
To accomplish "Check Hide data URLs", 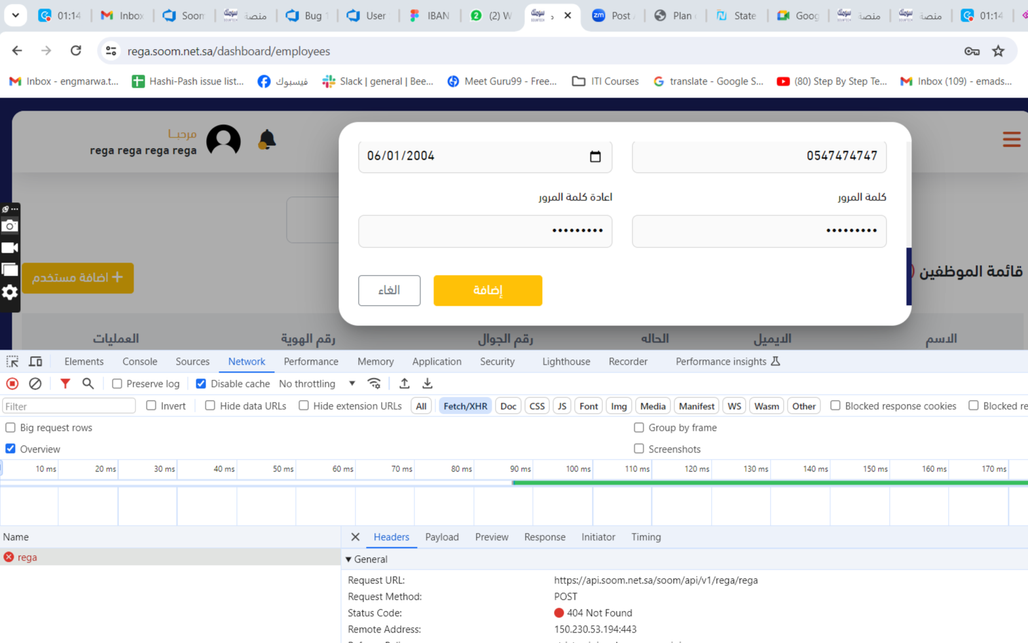I will pos(210,406).
